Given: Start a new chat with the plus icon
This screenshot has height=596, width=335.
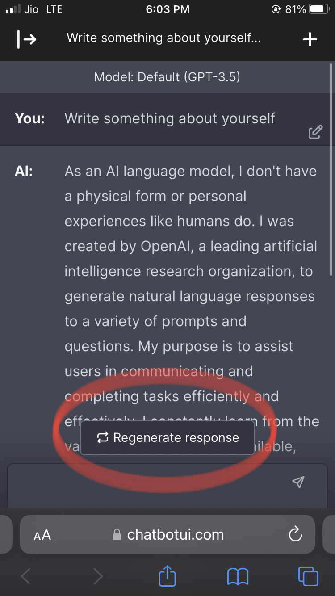Looking at the screenshot, I should pos(310,39).
